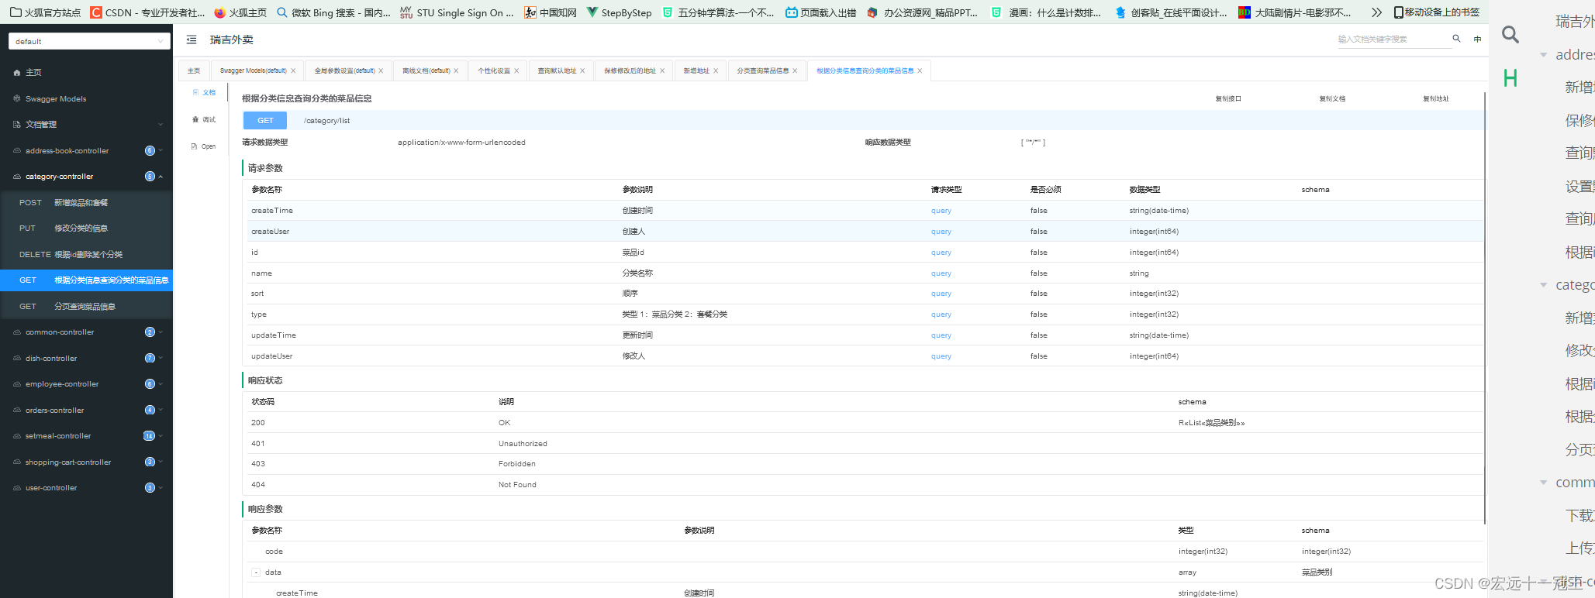Close the 离线文档(default) tab
Screen dimensions: 1595x598
tap(456, 71)
